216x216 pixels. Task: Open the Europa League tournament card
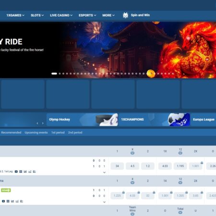[x=204, y=120]
